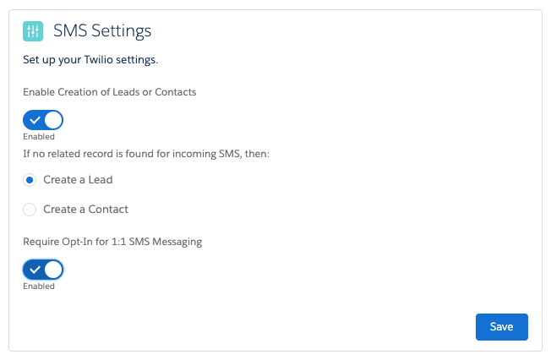The height and width of the screenshot is (360, 551).
Task: Click the 'Set up your Twilio settings' text
Action: tap(90, 61)
